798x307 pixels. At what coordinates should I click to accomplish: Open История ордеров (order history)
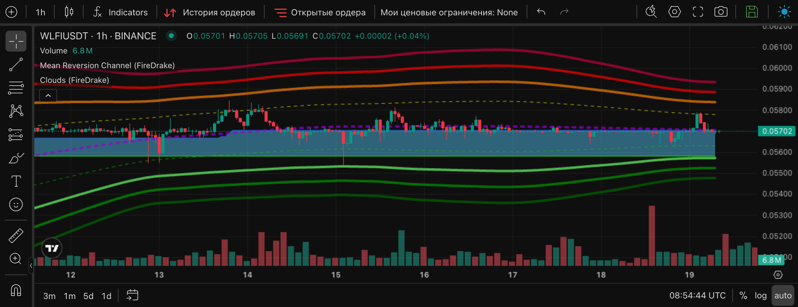[209, 12]
